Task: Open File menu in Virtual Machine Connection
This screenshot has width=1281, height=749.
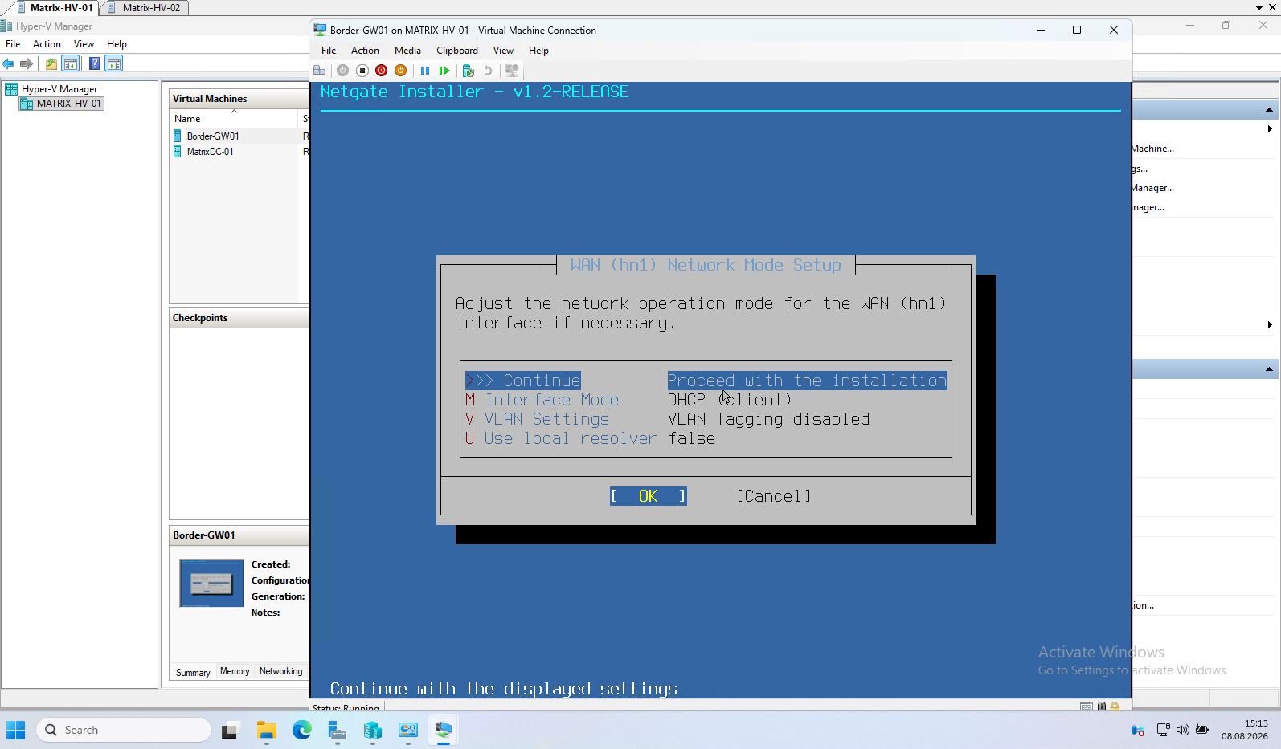Action: pyautogui.click(x=329, y=51)
